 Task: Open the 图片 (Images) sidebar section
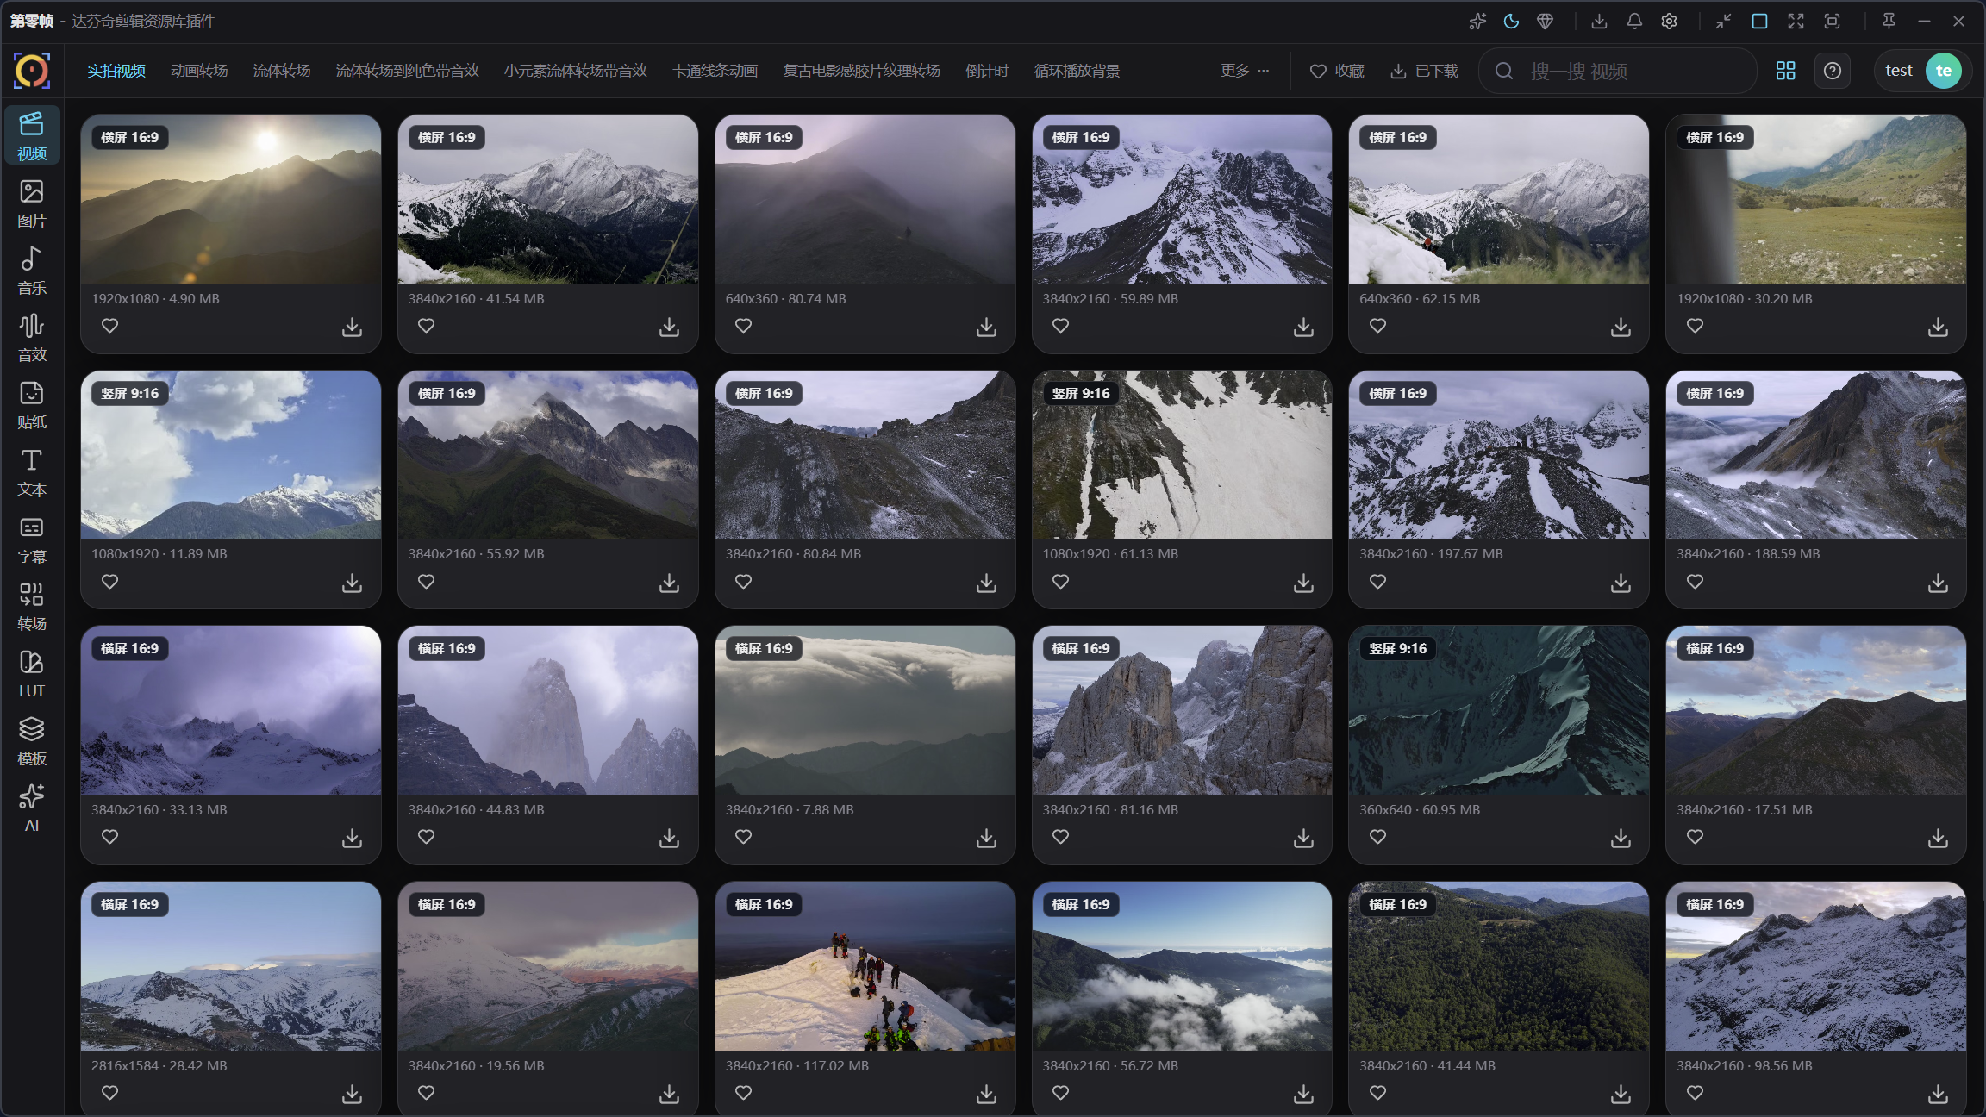click(x=32, y=203)
